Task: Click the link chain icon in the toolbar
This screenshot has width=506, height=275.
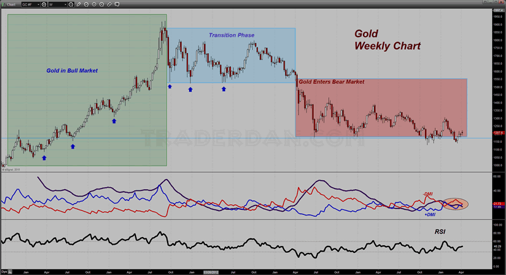Action: point(109,4)
